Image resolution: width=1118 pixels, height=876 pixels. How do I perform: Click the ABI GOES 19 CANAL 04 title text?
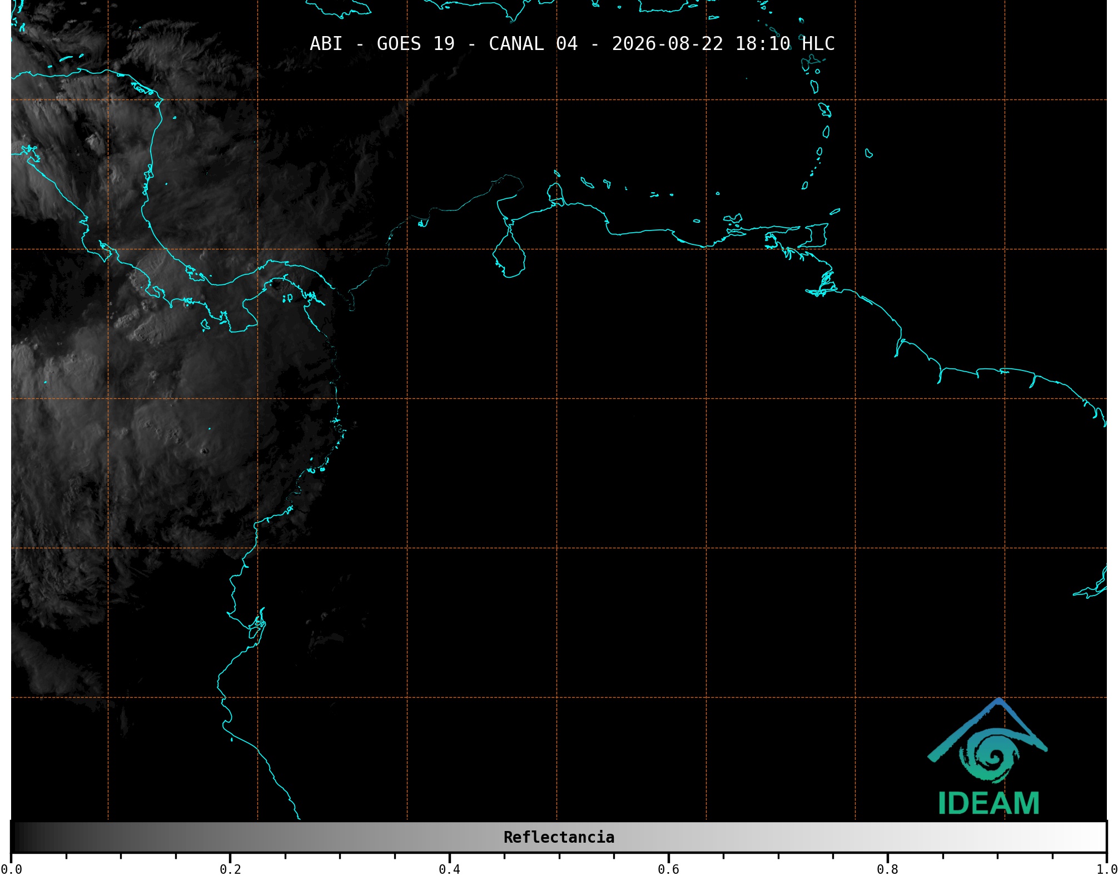tap(572, 43)
